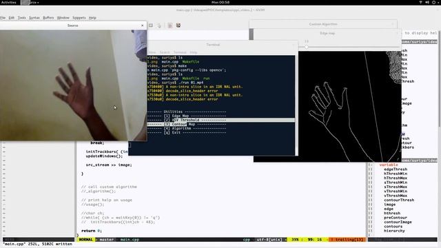Open the Help menu in Terminal window
This screenshot has width=441, height=248.
pyautogui.click(x=193, y=52)
